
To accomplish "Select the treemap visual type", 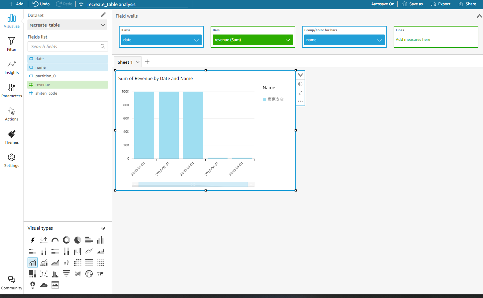I will [33, 274].
